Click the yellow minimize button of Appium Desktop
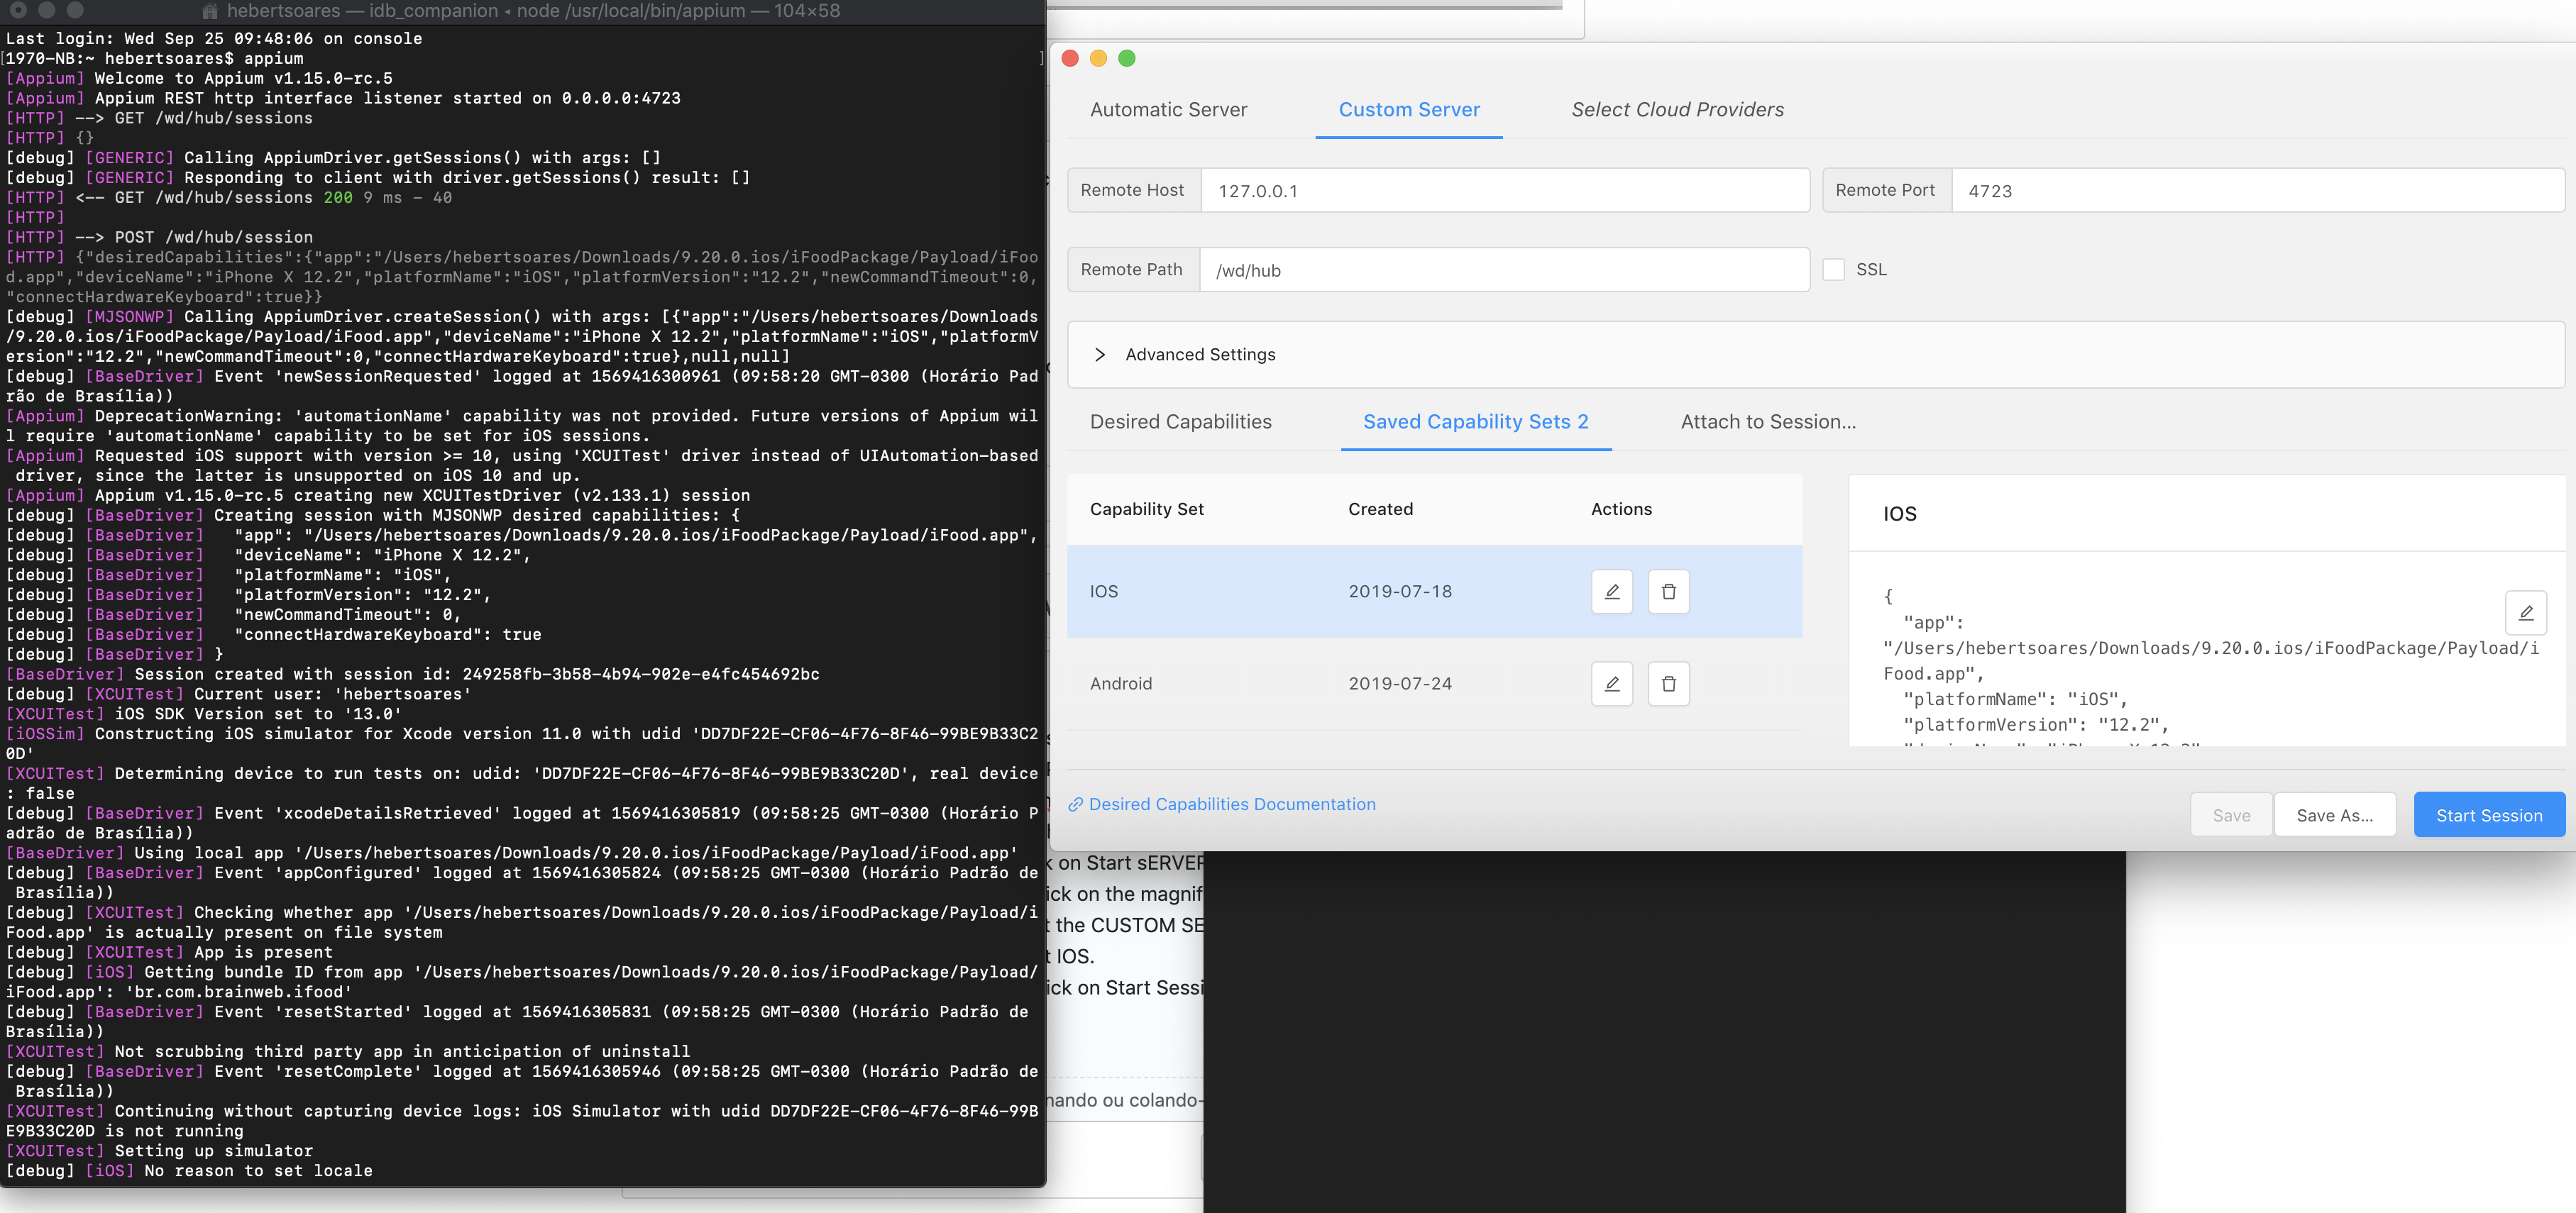 [1098, 58]
